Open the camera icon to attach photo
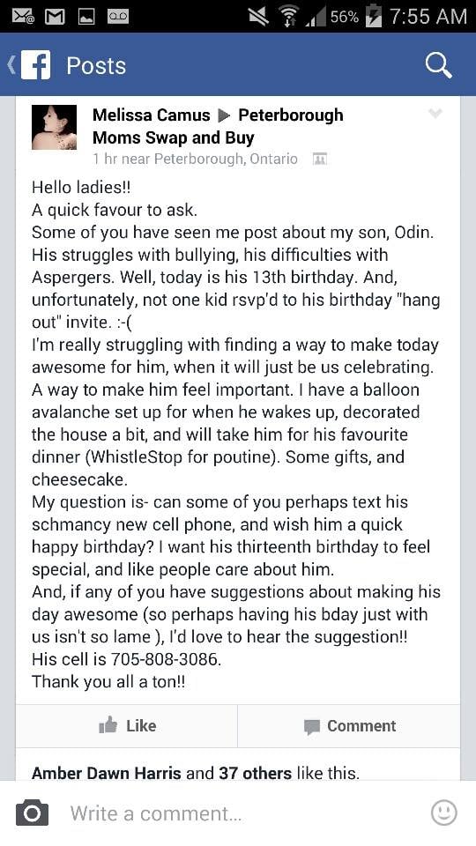The height and width of the screenshot is (846, 476). [32, 813]
